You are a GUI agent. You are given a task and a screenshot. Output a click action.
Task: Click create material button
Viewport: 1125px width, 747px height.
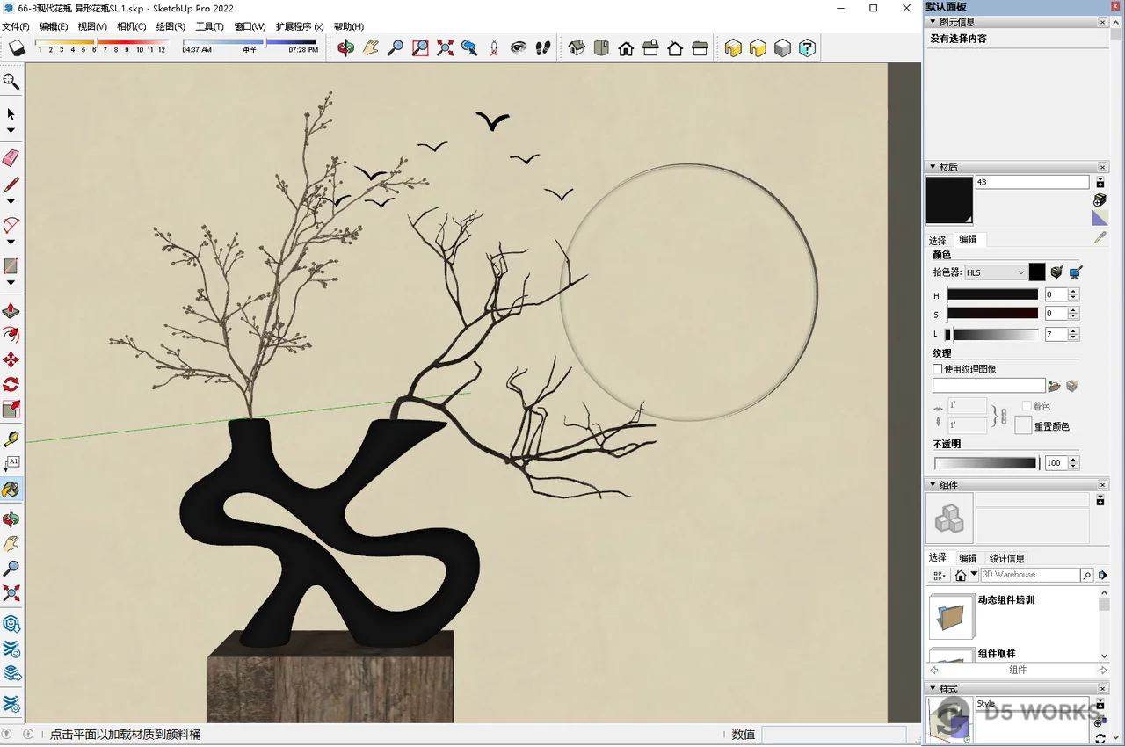(1100, 200)
